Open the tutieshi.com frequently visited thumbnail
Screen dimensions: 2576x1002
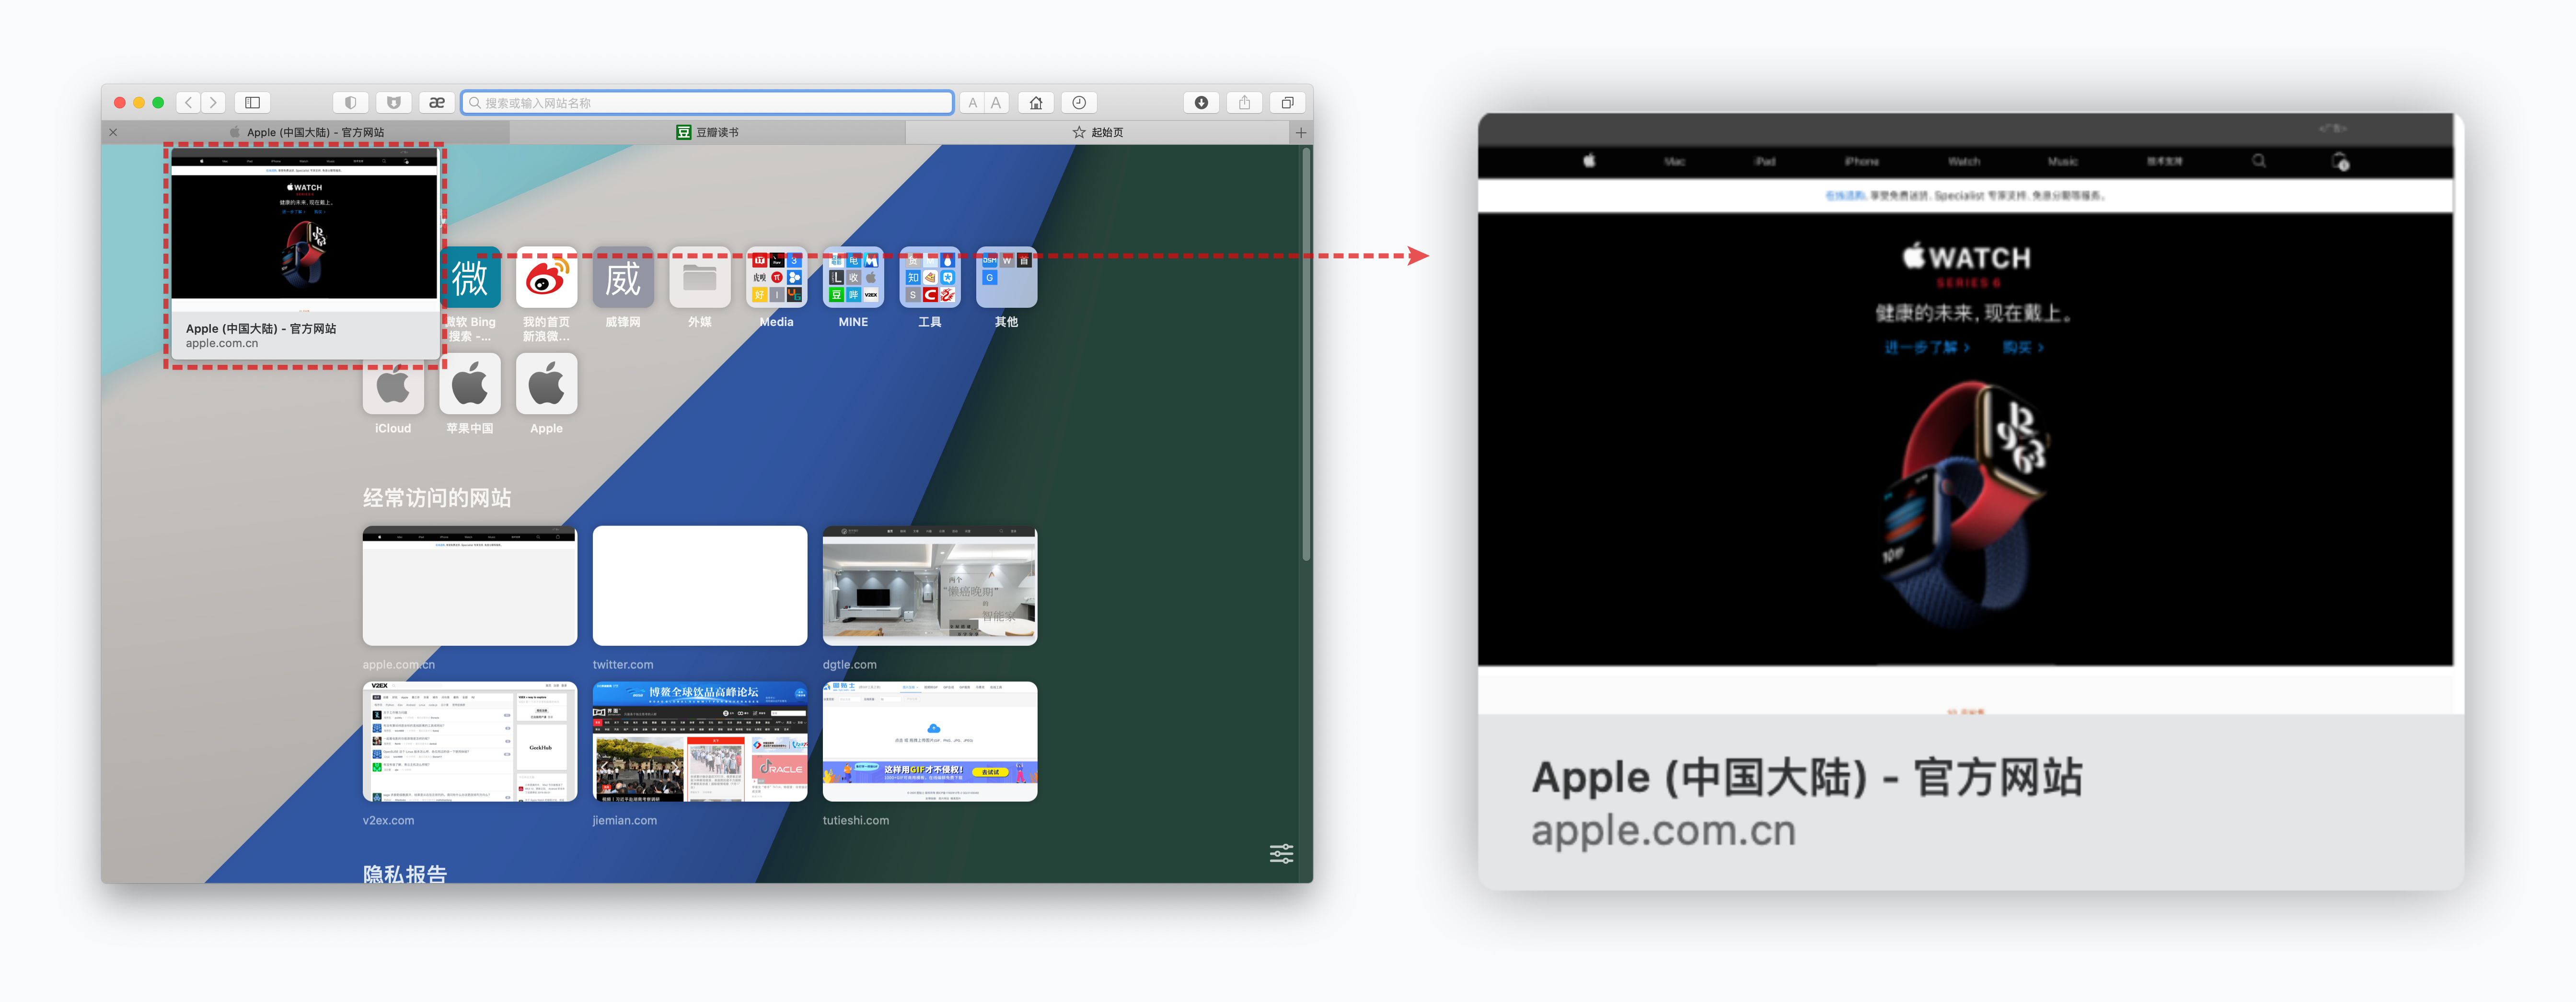coord(930,741)
